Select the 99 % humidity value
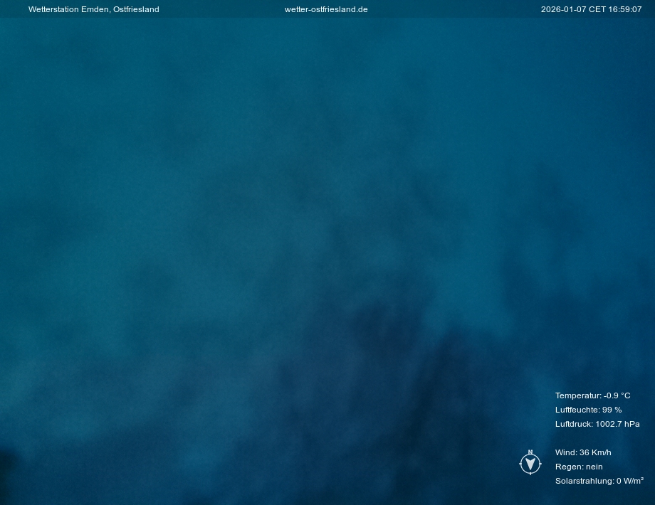The height and width of the screenshot is (505, 655). [x=612, y=410]
